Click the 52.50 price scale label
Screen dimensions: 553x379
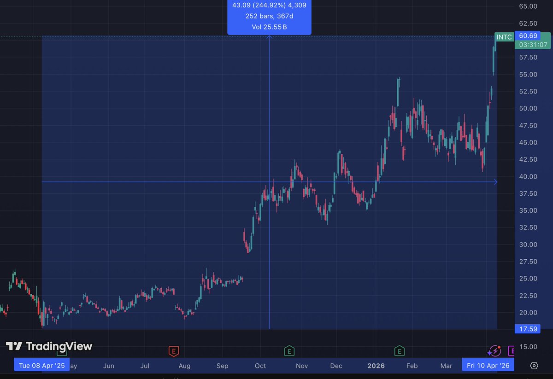tap(528, 92)
